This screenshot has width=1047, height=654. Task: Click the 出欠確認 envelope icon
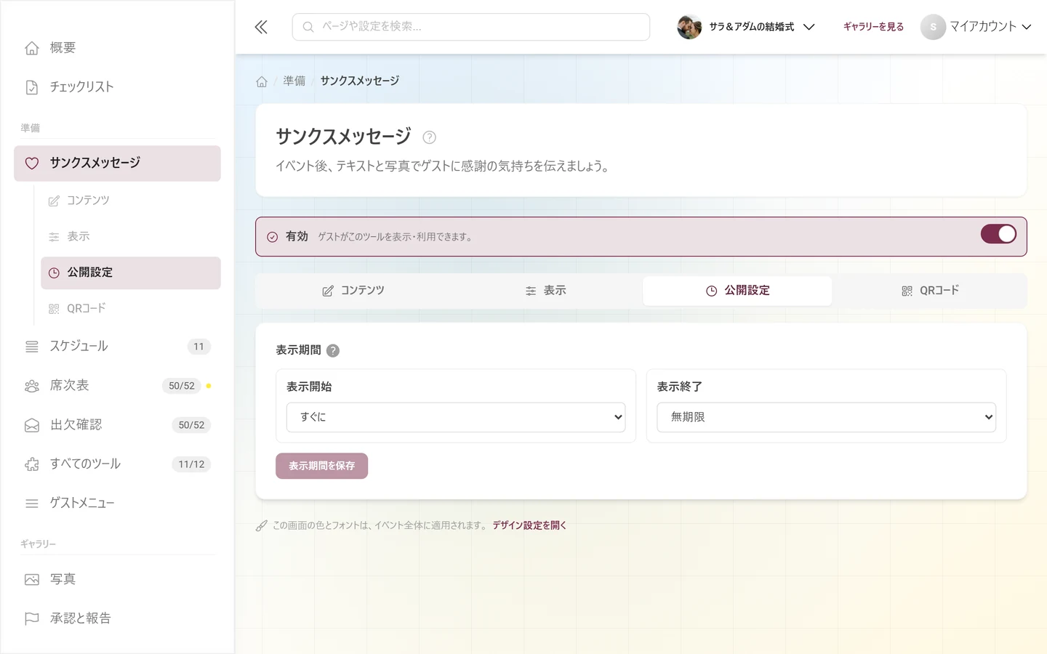32,425
